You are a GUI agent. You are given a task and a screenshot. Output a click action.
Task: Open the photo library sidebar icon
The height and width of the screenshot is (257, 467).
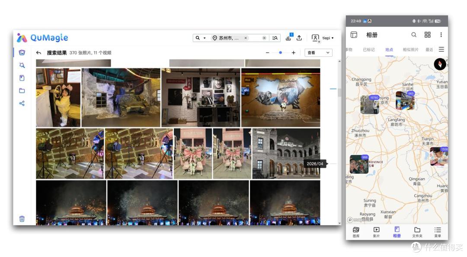pos(22,53)
